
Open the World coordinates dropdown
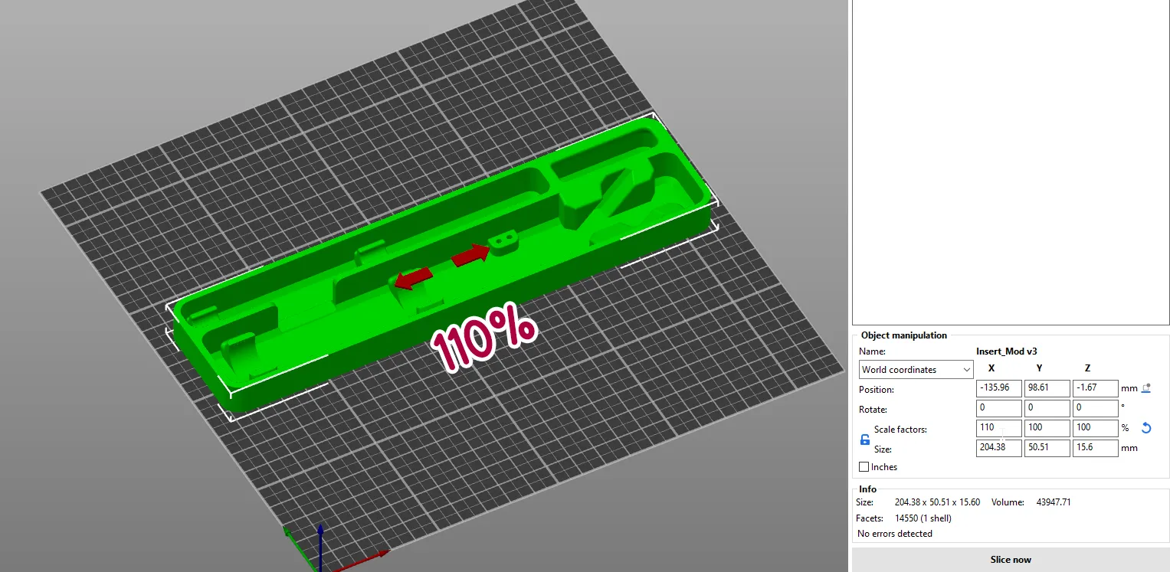[x=916, y=370]
